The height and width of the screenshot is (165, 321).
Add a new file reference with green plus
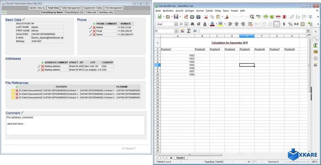(x=17, y=87)
